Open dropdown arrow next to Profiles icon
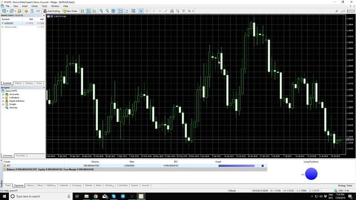The image size is (356, 200). pyautogui.click(x=15, y=11)
